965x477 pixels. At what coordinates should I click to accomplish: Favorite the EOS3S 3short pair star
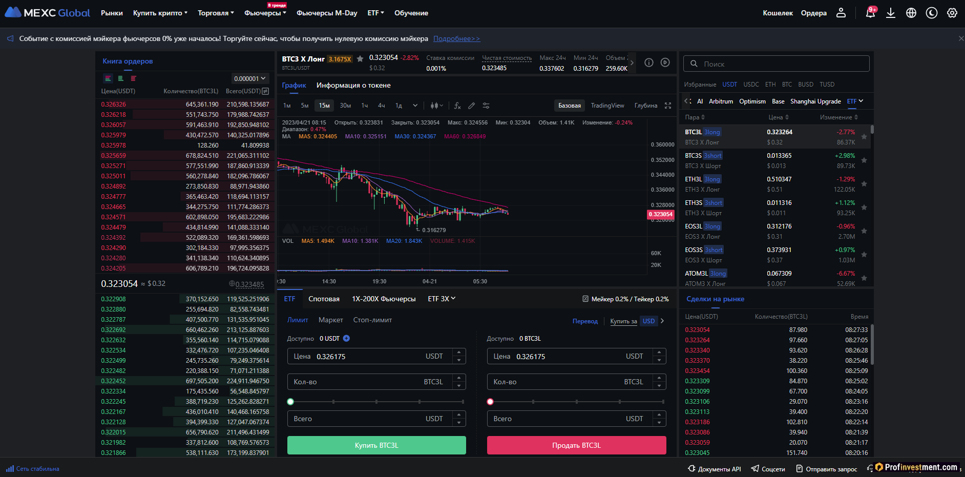click(864, 255)
